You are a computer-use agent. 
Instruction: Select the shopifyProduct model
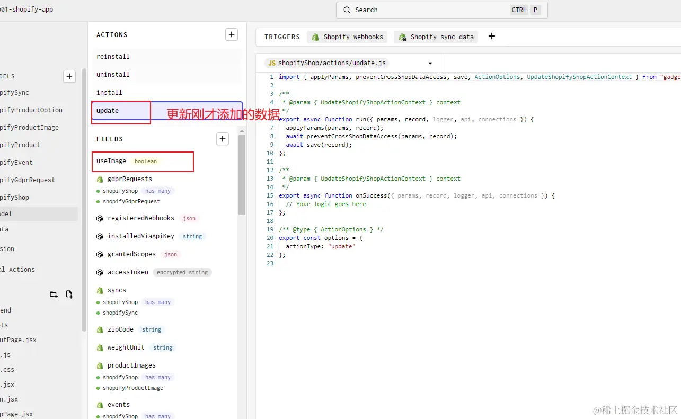(20, 145)
